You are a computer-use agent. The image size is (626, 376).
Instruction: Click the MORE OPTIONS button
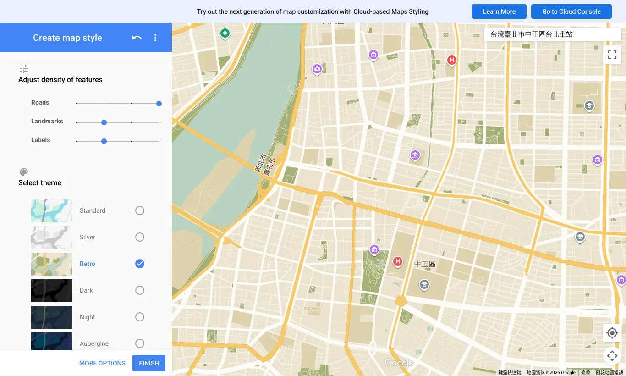coord(102,363)
